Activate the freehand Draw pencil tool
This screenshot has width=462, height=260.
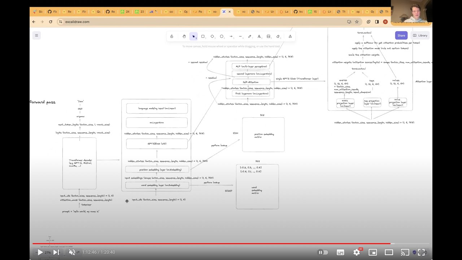[x=250, y=36]
